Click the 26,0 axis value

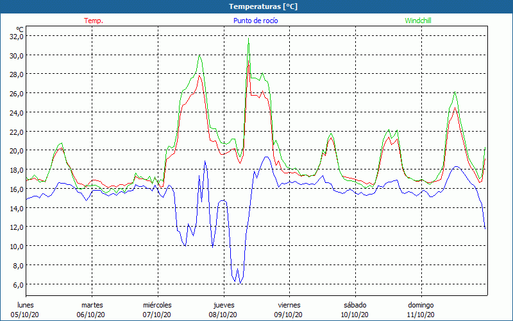point(17,94)
